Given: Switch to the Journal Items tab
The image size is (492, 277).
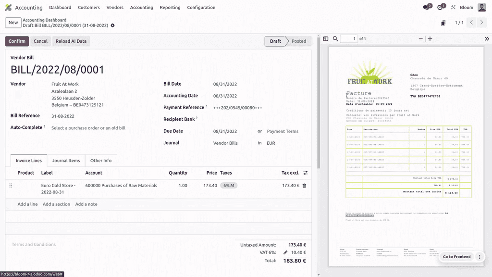Looking at the screenshot, I should (x=66, y=161).
